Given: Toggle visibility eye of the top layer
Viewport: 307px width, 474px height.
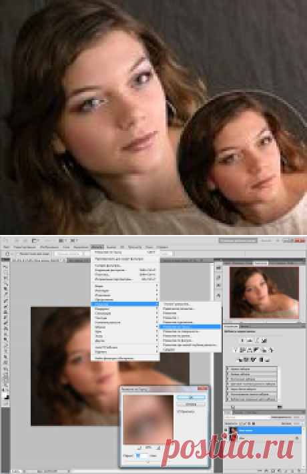Looking at the screenshot, I should point(226,430).
